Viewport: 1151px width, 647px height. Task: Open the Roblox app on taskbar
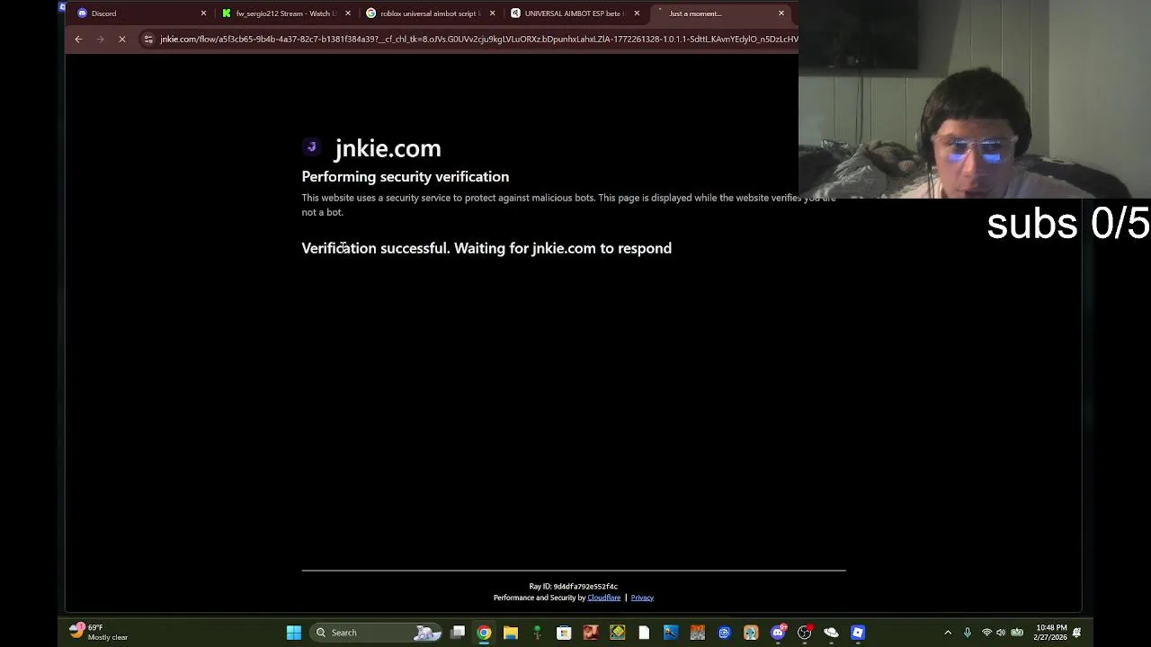(858, 633)
